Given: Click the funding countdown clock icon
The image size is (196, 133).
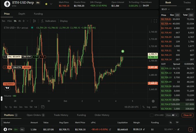Looking at the screenshot, I should click(x=140, y=6).
